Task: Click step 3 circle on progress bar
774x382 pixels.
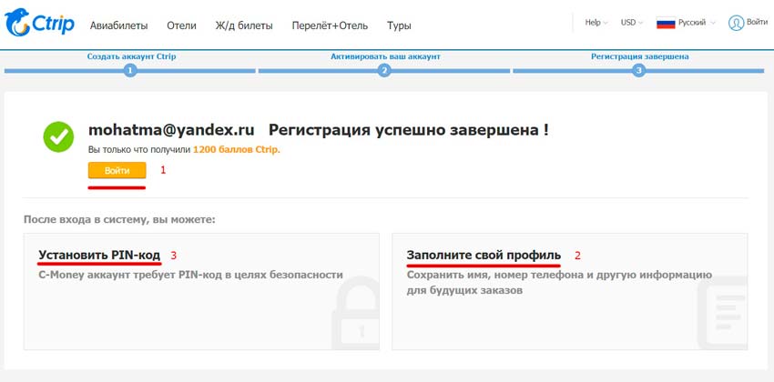Action: [638, 71]
